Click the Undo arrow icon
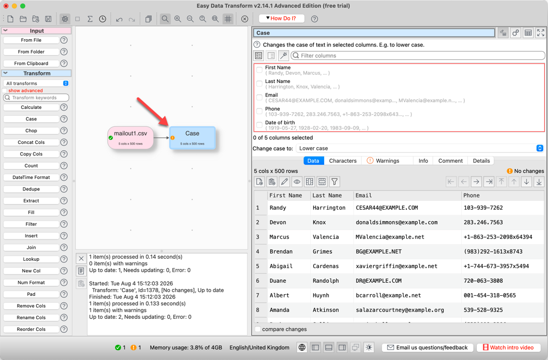 tap(119, 19)
